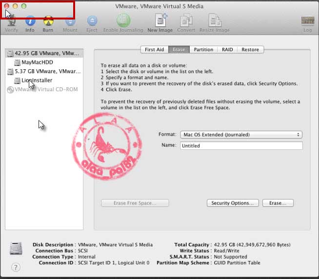Click the window title VMware Virtual S Media
The image size is (319, 279).
point(159,6)
